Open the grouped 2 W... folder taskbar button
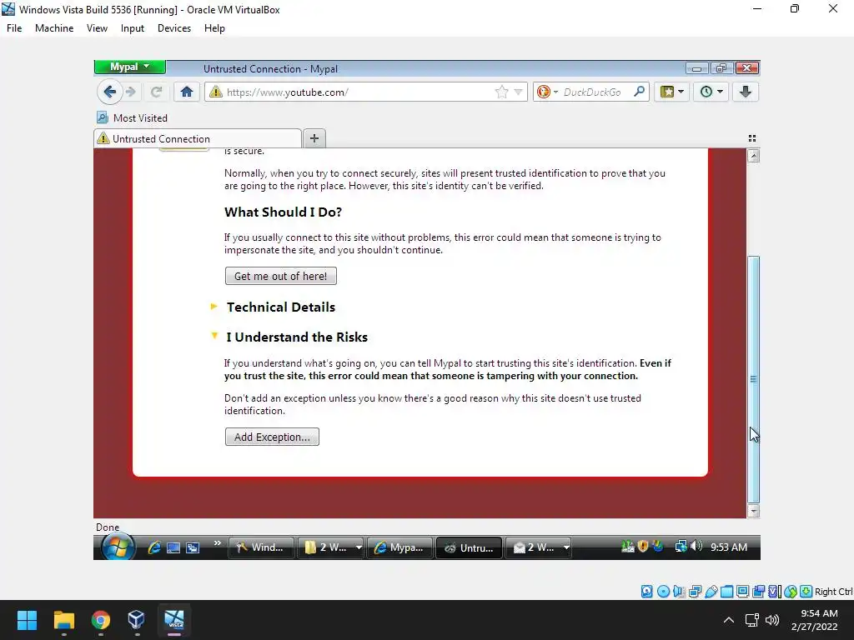Viewport: 854px width, 640px height. (330, 547)
